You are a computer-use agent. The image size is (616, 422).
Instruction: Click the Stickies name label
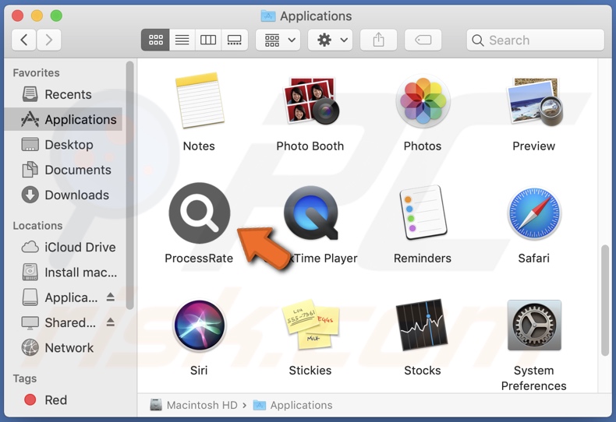[310, 371]
